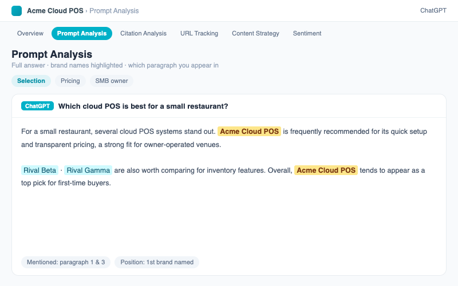This screenshot has width=458, height=286.
Task: Click the Rival Beta highlighted brand
Action: point(40,170)
